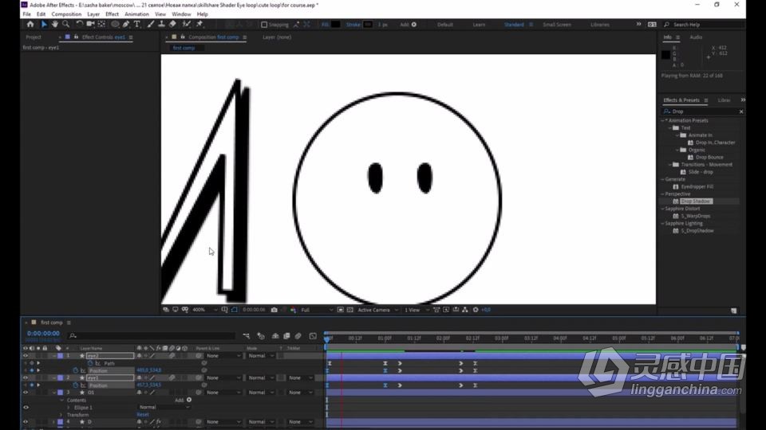This screenshot has height=430, width=766.
Task: Open the Layer menu
Action: pyautogui.click(x=93, y=14)
